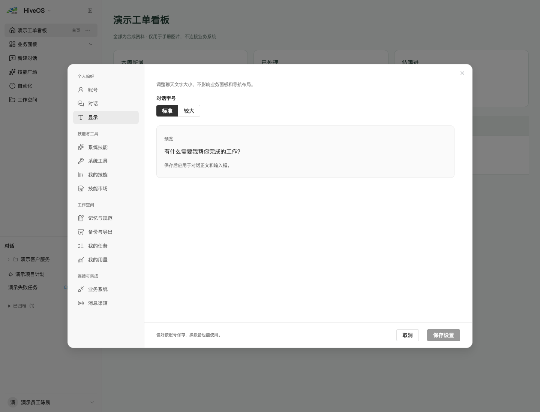540x412 pixels.
Task: Expand the 已归档 (1) disclosure triangle
Action: click(9, 306)
